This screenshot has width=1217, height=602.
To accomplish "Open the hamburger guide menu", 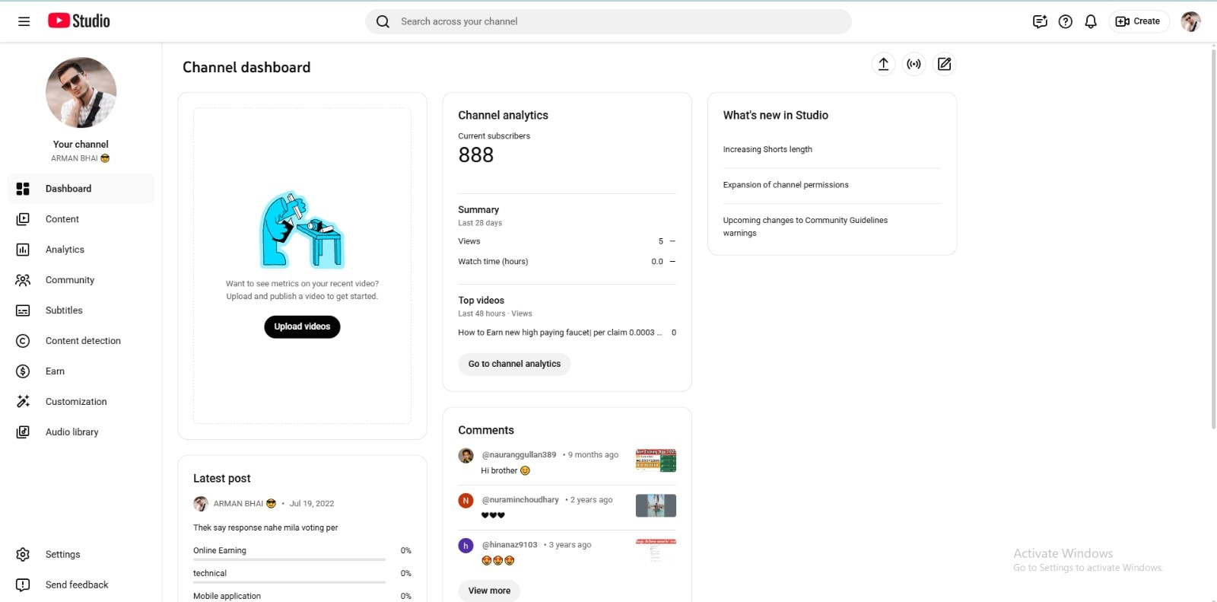I will pos(24,21).
